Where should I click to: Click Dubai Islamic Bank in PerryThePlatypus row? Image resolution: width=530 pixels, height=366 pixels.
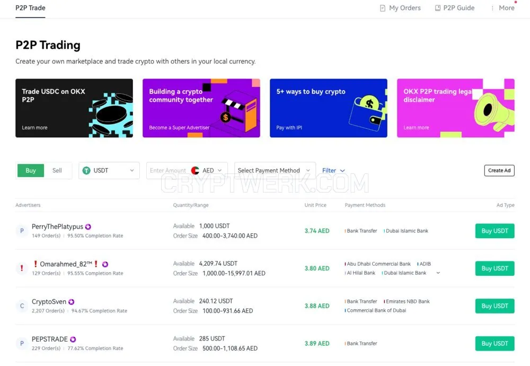[x=407, y=231]
